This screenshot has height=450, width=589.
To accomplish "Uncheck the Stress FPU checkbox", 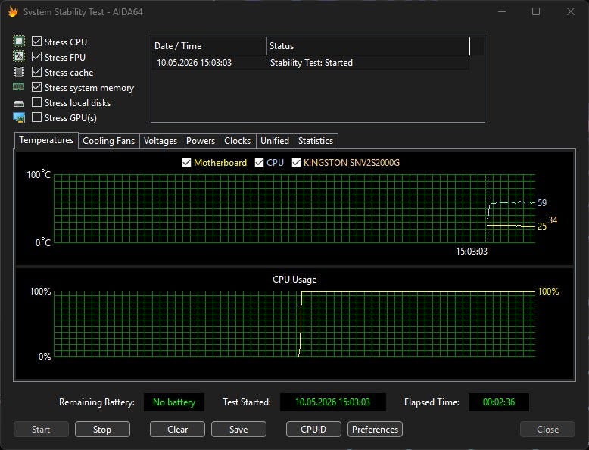I will tap(36, 57).
